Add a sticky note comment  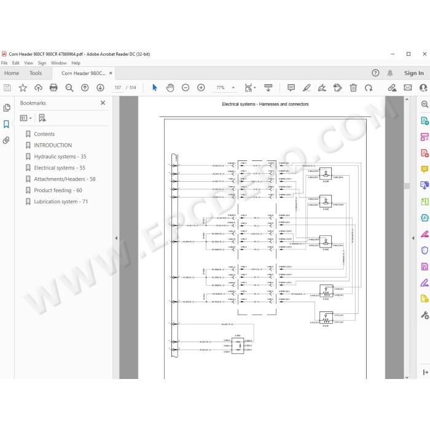291,88
